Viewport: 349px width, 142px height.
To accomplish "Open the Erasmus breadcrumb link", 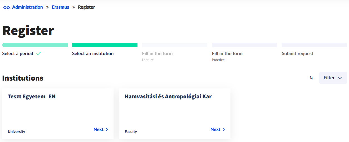I will (x=60, y=7).
